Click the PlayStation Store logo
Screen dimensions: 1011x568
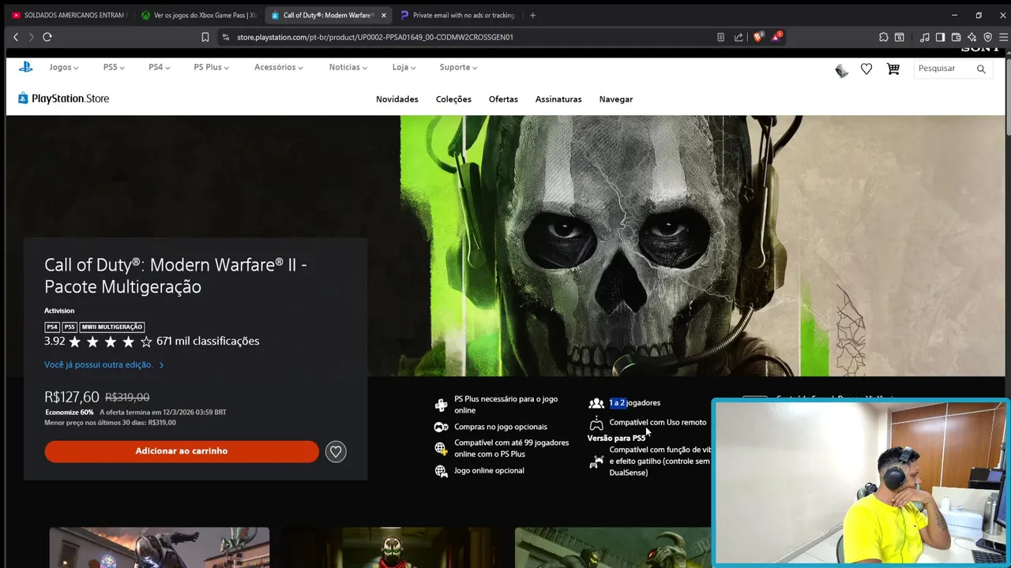point(63,99)
